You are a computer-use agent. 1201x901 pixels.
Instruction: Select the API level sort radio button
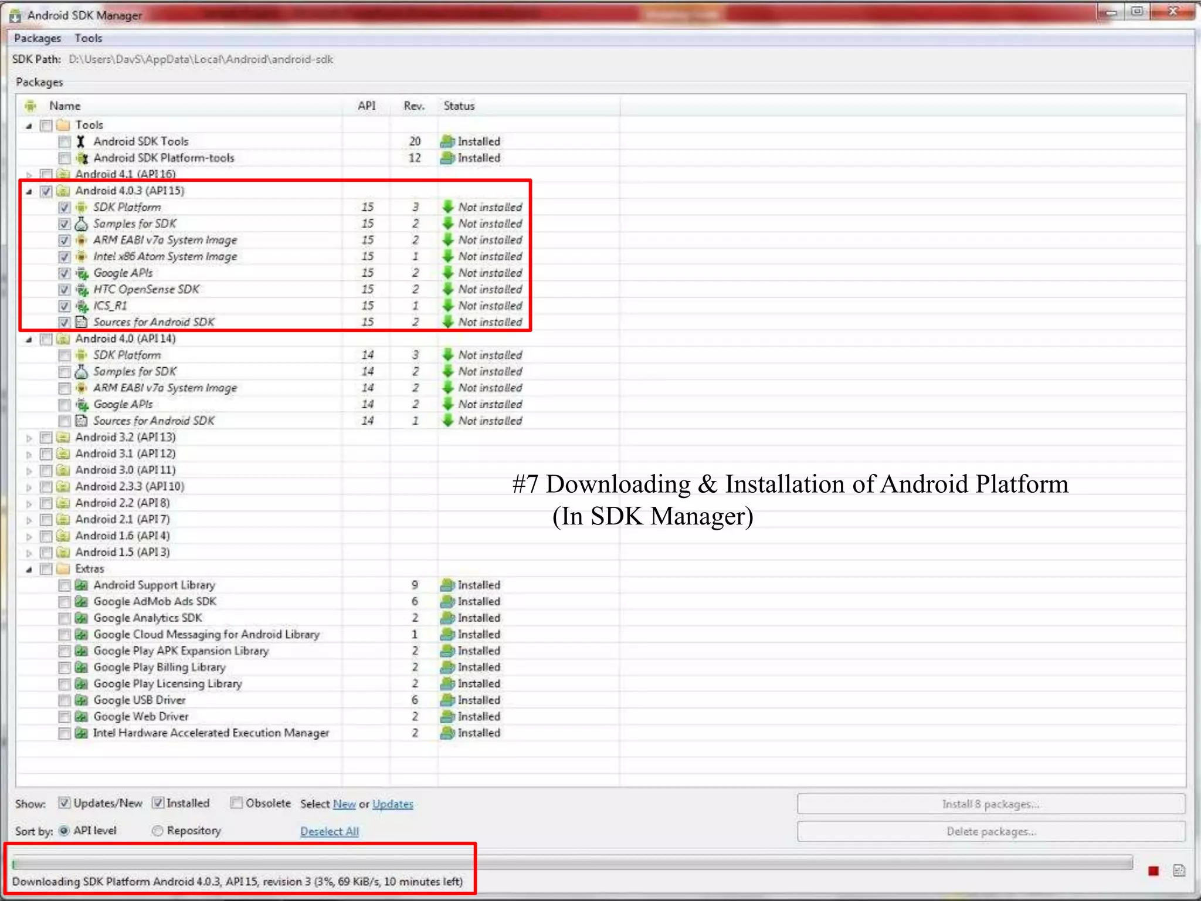64,831
